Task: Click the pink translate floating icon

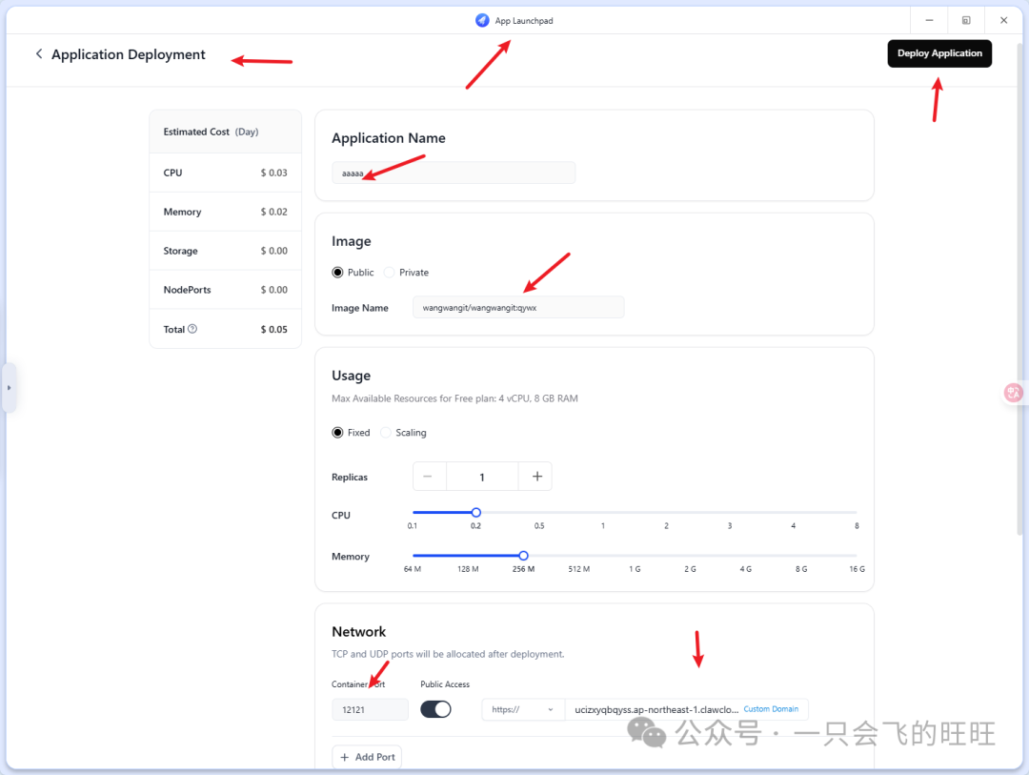Action: coord(1014,392)
